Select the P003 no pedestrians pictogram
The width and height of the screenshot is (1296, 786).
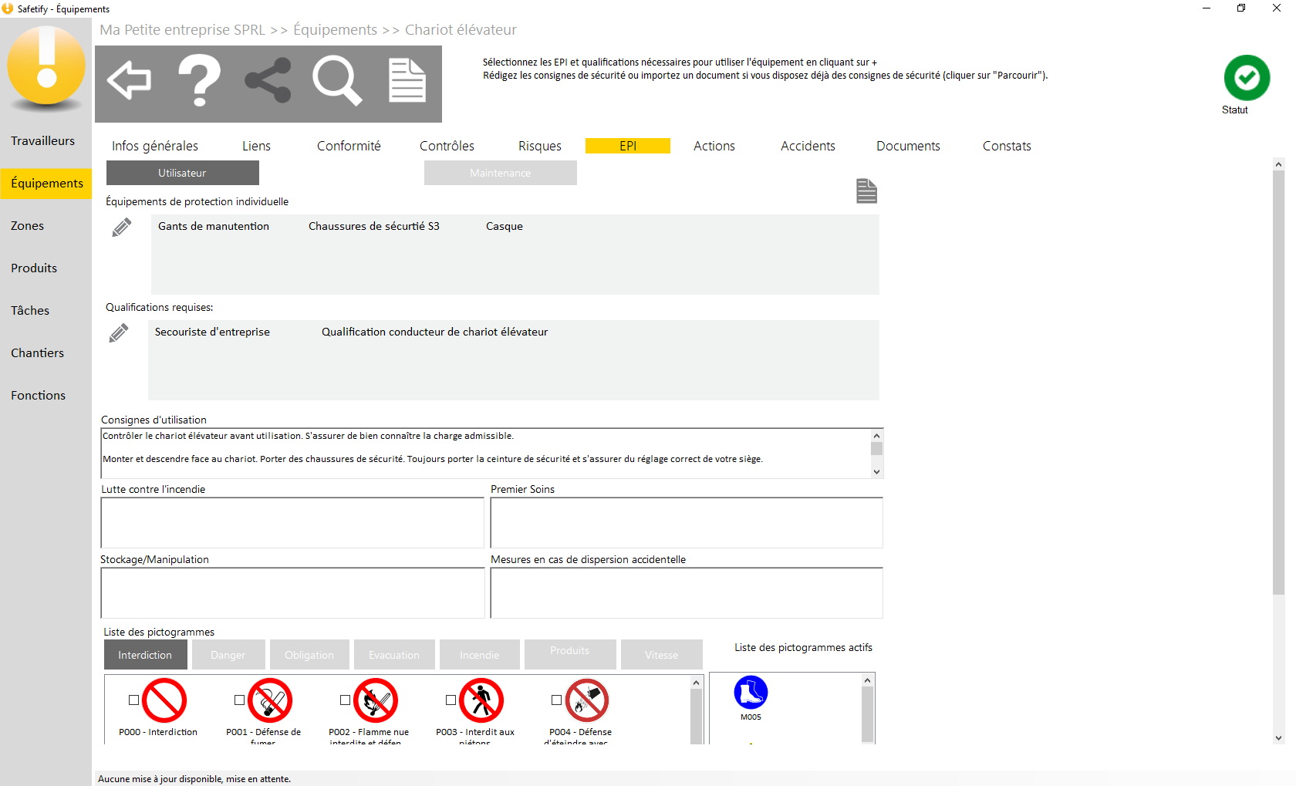click(x=481, y=700)
